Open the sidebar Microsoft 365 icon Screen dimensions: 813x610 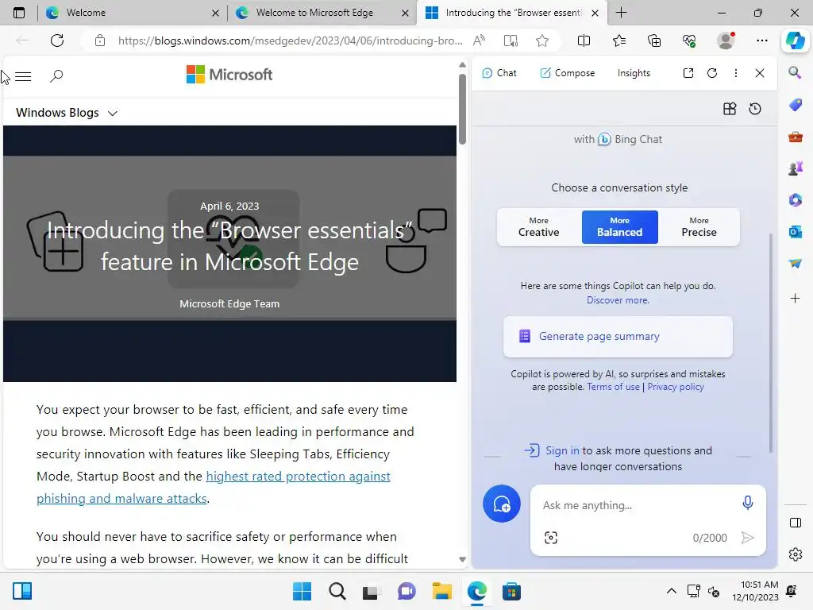point(795,199)
